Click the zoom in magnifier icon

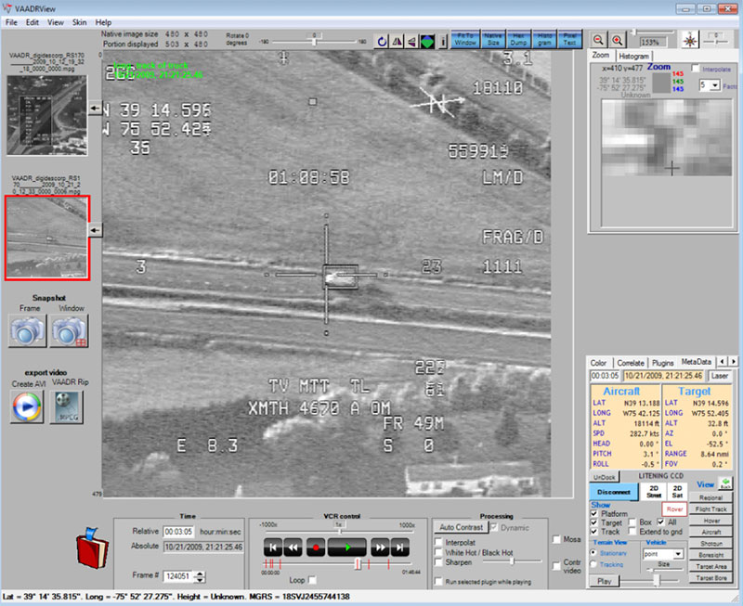(x=618, y=39)
